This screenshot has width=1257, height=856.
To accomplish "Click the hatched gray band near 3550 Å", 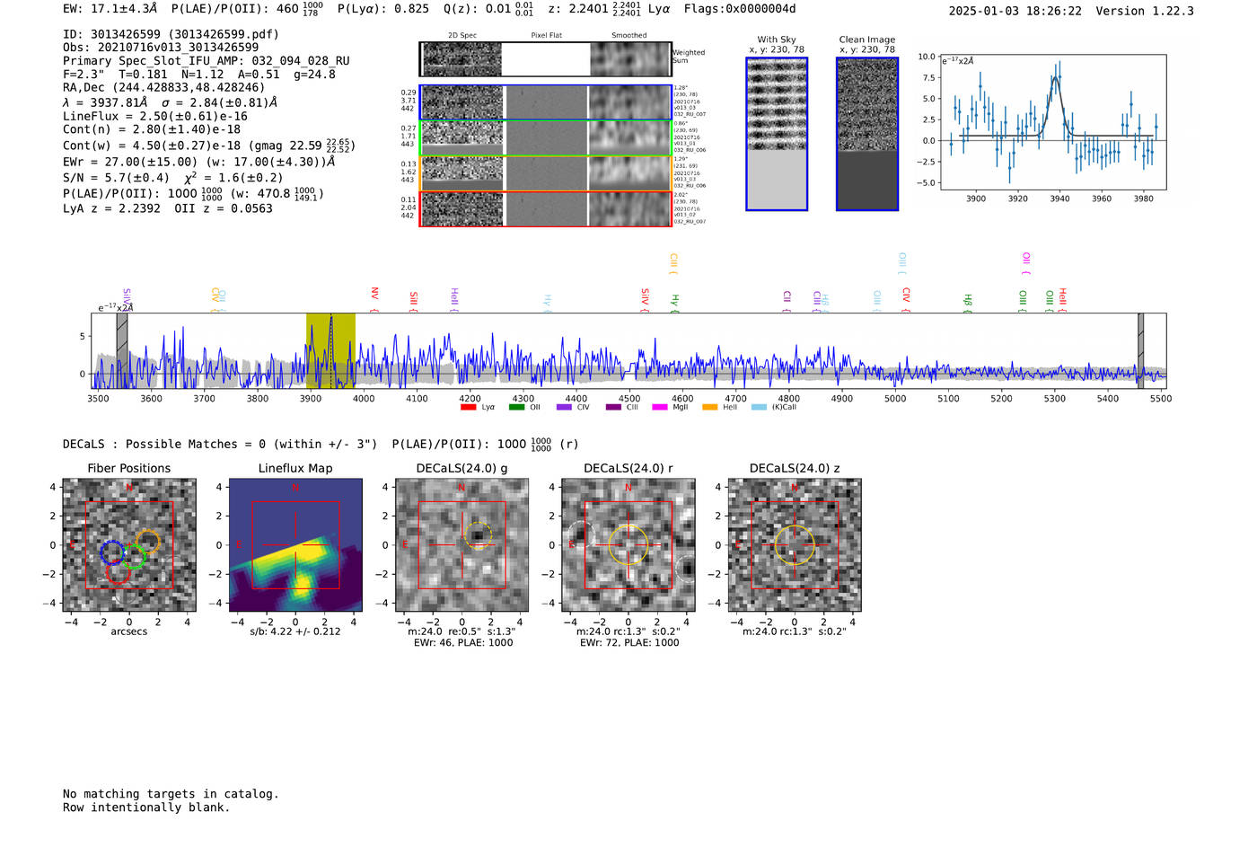I will (122, 350).
